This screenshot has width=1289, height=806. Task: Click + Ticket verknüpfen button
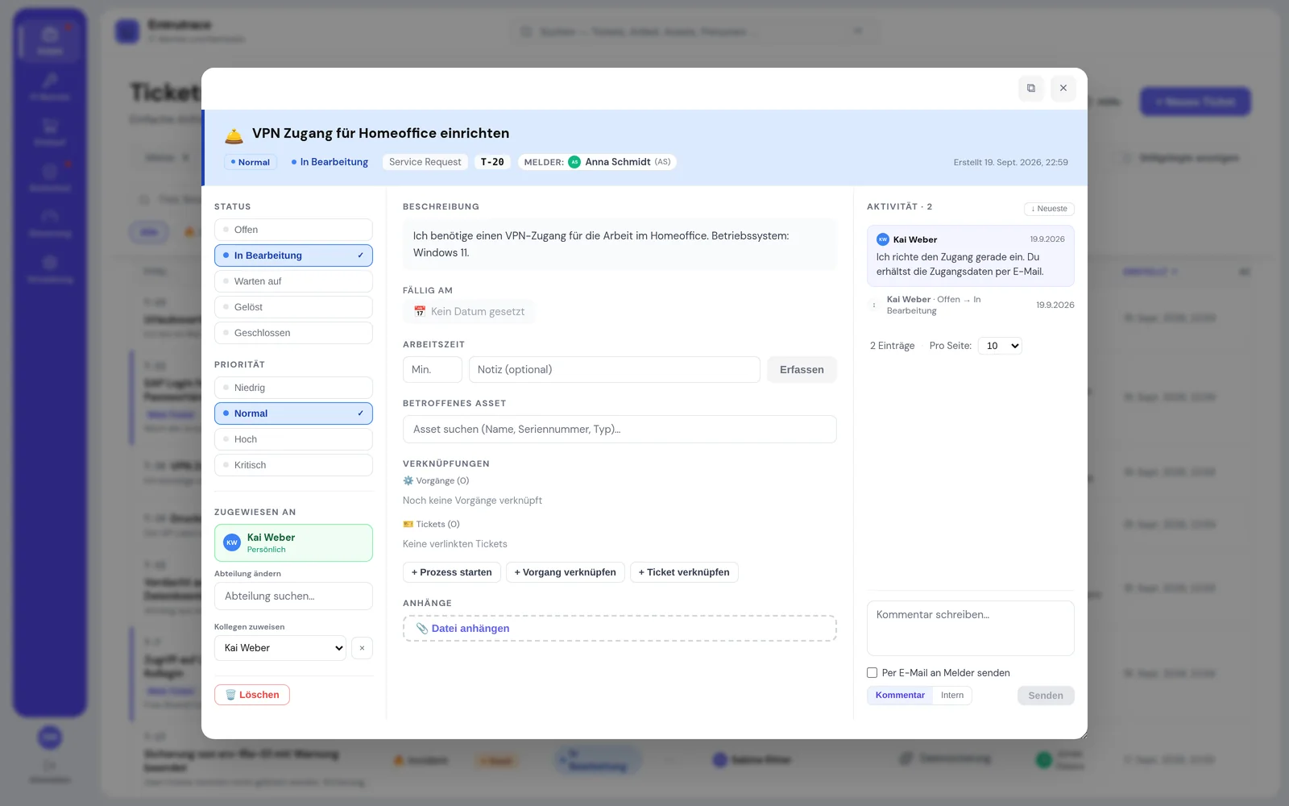684,572
